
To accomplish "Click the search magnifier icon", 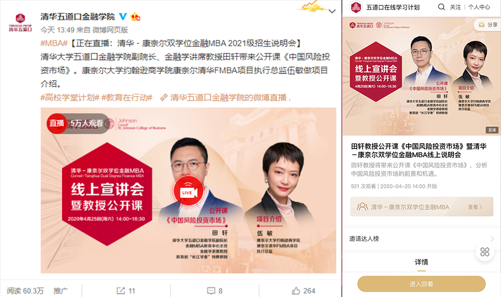I will coord(441,7).
